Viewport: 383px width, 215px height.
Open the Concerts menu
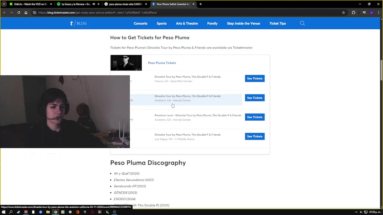click(x=140, y=23)
